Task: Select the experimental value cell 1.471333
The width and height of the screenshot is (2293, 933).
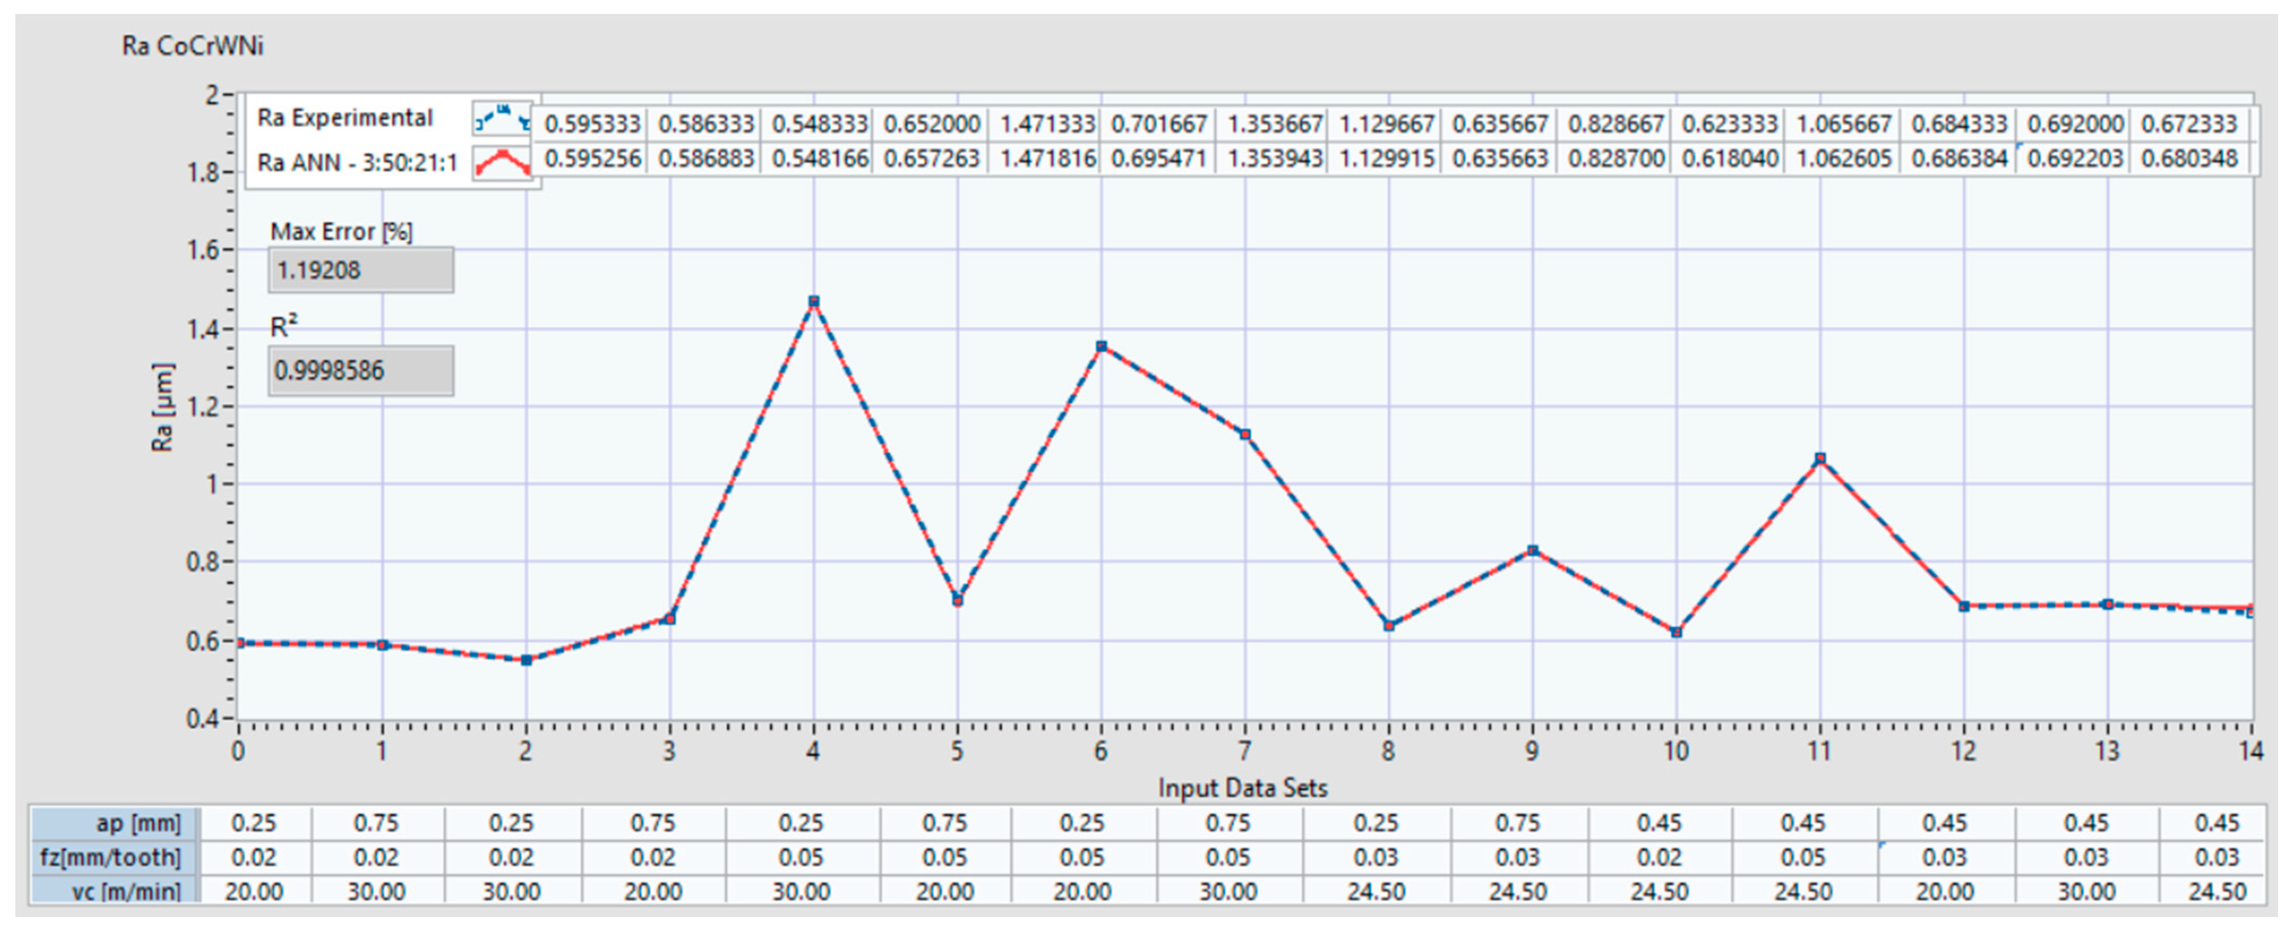Action: [1048, 124]
